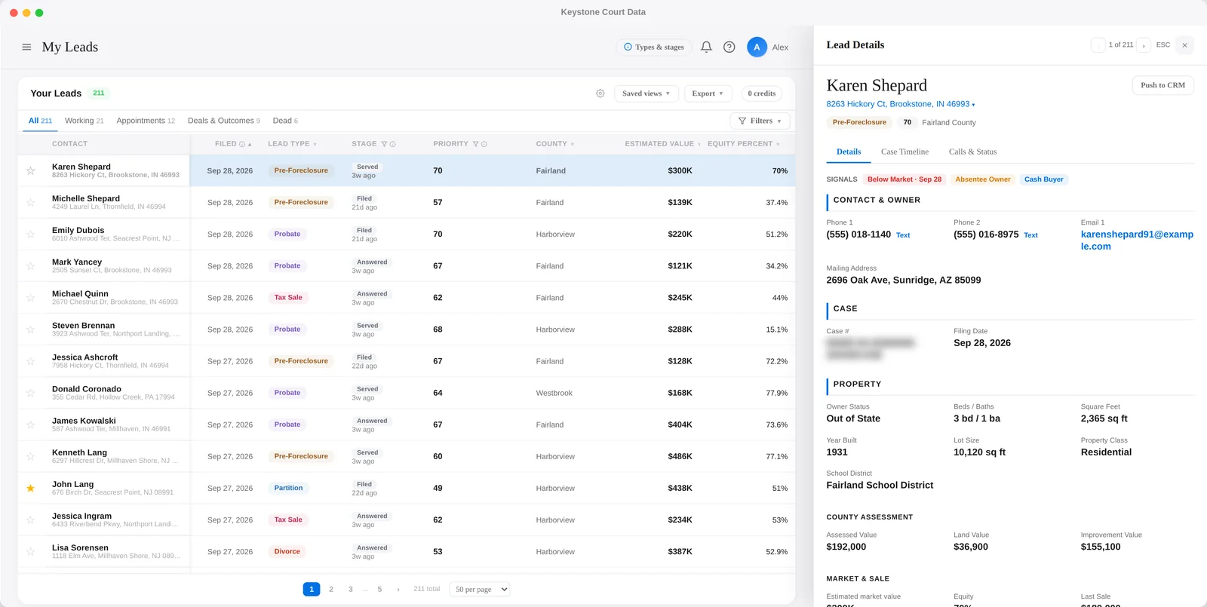This screenshot has height=607, width=1207.
Task: Select the Details tab in Lead Details
Action: coord(849,152)
